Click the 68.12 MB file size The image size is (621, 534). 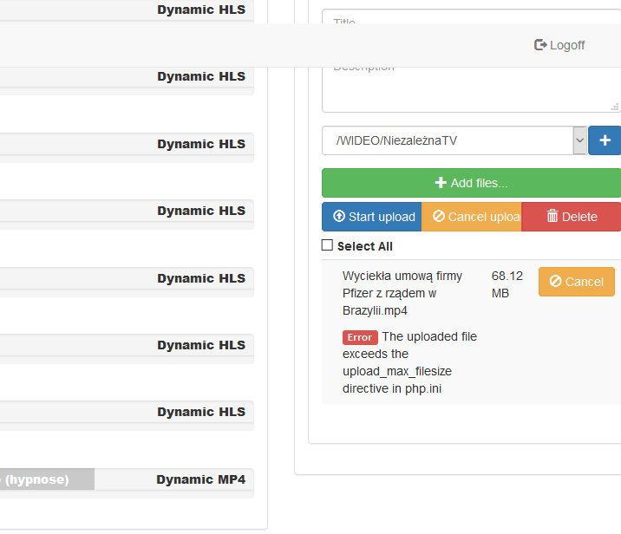507,284
